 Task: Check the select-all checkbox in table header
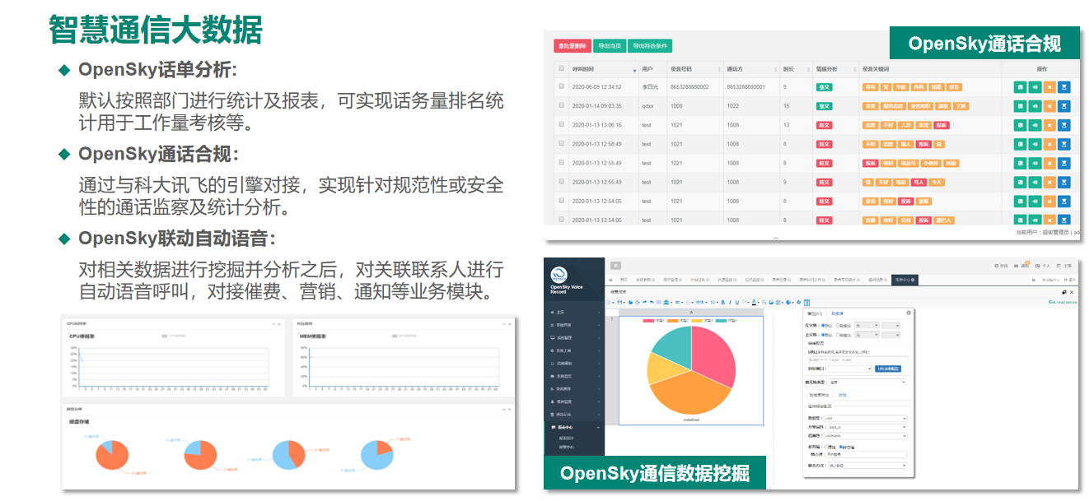[561, 68]
